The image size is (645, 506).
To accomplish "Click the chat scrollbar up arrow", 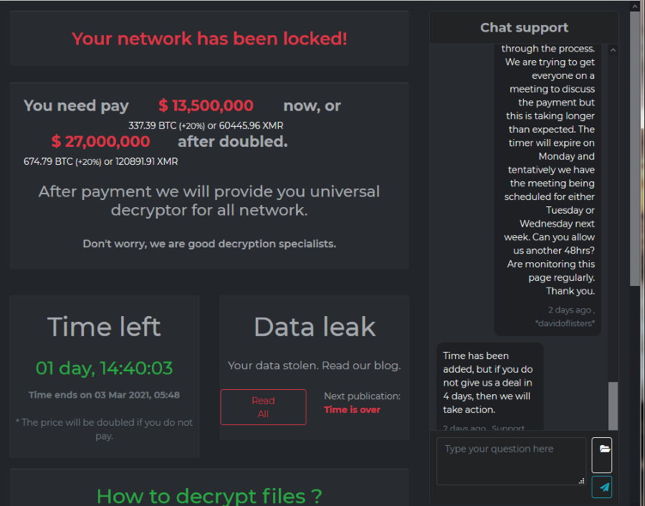I will [x=613, y=50].
